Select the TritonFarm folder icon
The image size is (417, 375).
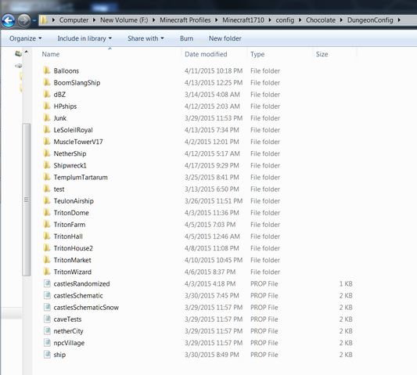(x=47, y=224)
